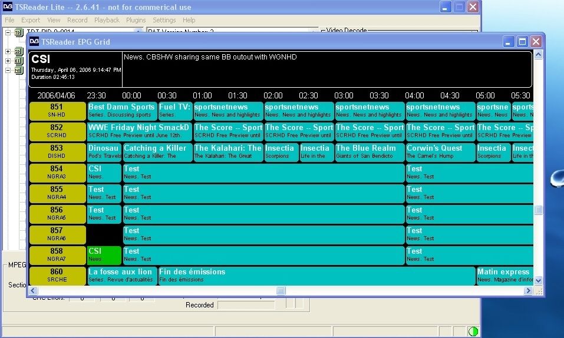Expand the EIT tree node
Image resolution: width=564 pixels, height=338 pixels.
8,61
